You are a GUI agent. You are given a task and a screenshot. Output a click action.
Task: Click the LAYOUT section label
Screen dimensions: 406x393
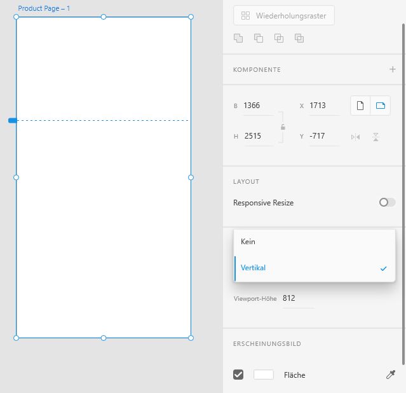point(246,182)
